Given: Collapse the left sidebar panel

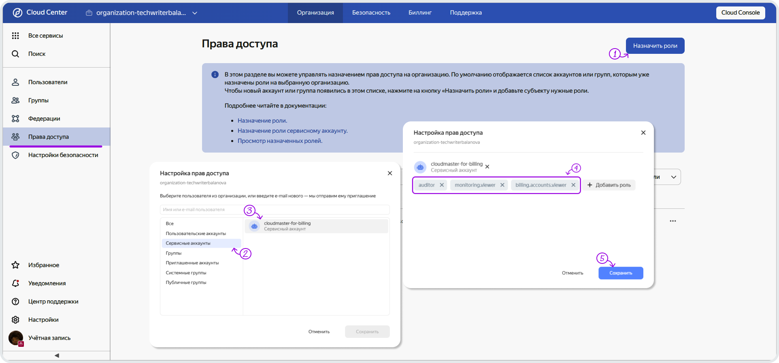Looking at the screenshot, I should click(x=57, y=355).
